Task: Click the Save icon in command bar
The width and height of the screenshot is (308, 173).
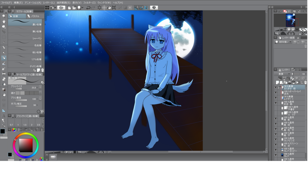Action: click(79, 8)
